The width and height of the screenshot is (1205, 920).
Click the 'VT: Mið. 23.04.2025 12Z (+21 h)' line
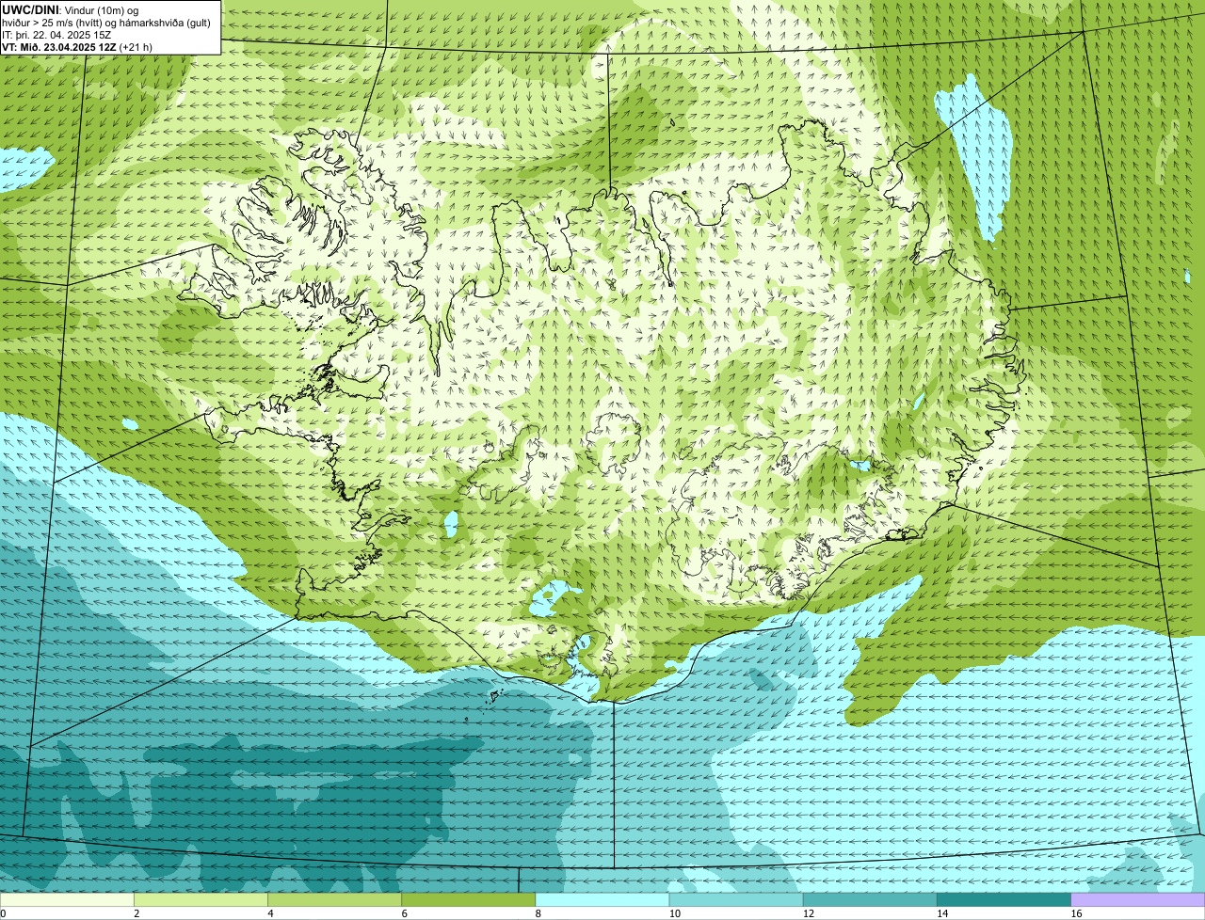77,47
